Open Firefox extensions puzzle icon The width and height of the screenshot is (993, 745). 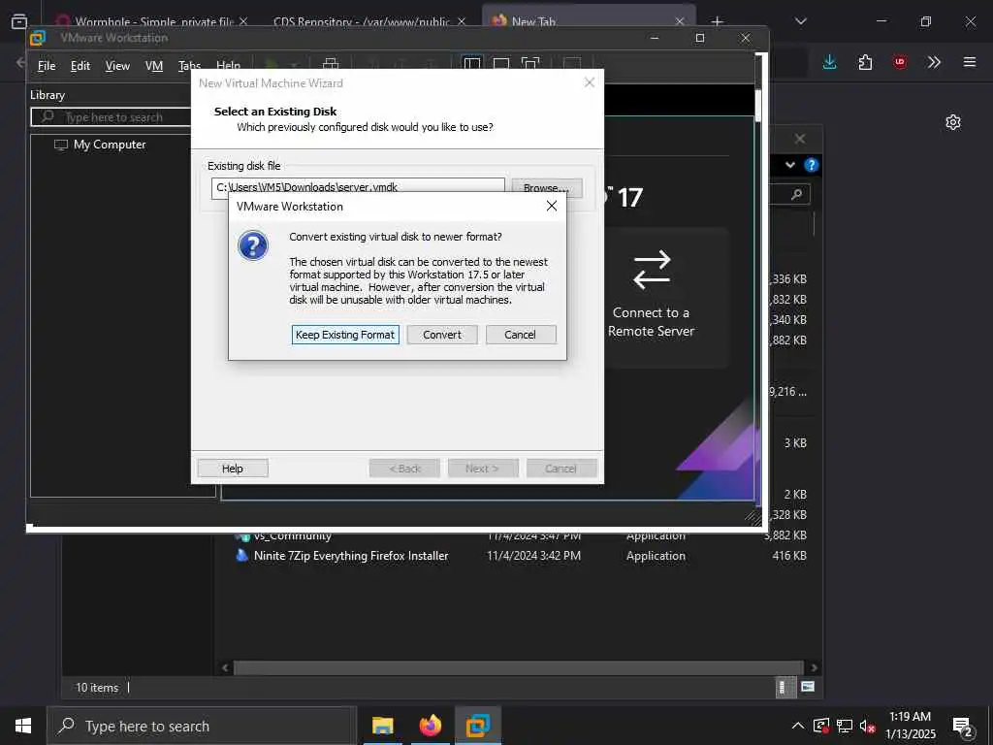point(865,62)
